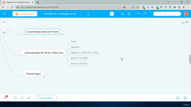Redo the last action
This screenshot has height=107, width=191.
click(145, 14)
